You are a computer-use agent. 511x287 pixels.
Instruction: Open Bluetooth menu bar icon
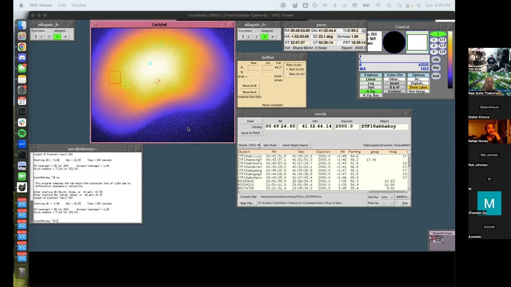(x=335, y=5)
